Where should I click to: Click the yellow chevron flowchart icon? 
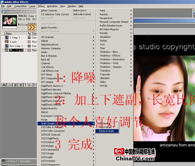[32, 27]
